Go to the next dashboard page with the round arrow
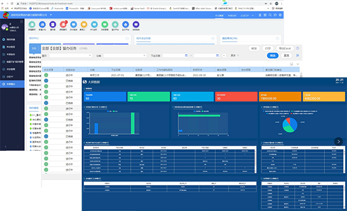The image size is (347, 211). (338, 142)
